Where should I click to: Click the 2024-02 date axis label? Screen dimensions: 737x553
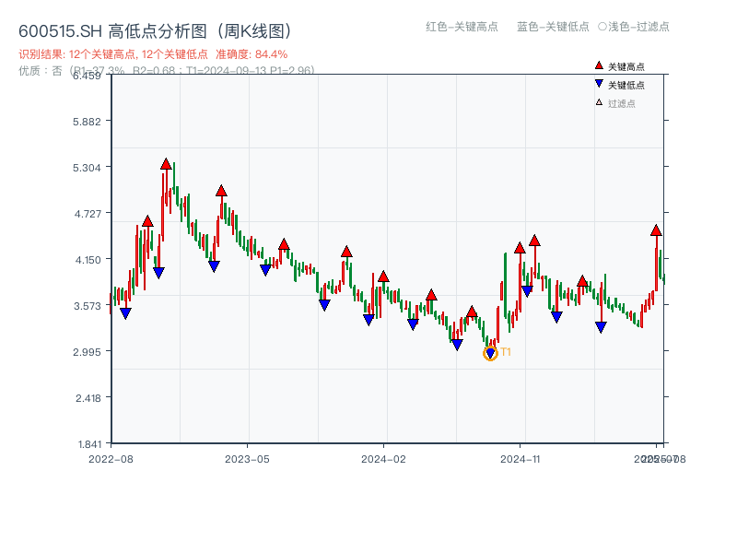381,457
